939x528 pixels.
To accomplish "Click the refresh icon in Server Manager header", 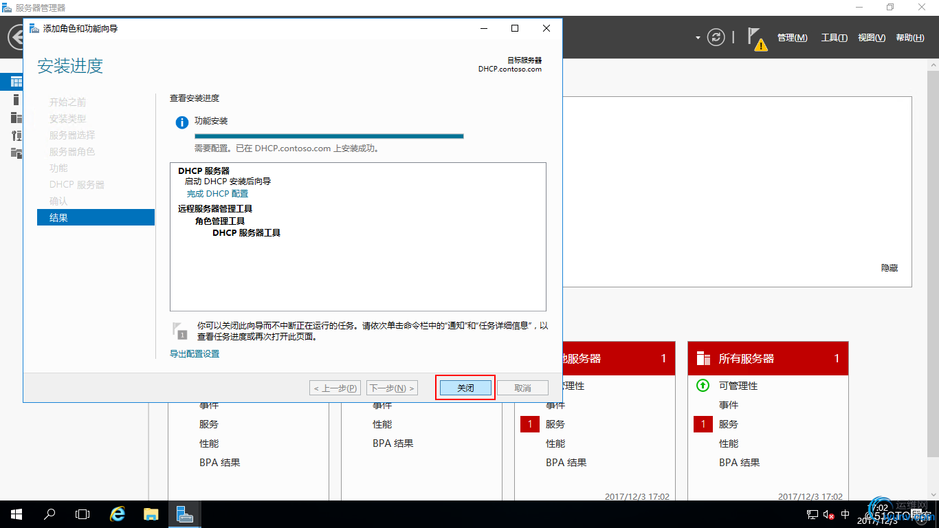I will coord(716,37).
